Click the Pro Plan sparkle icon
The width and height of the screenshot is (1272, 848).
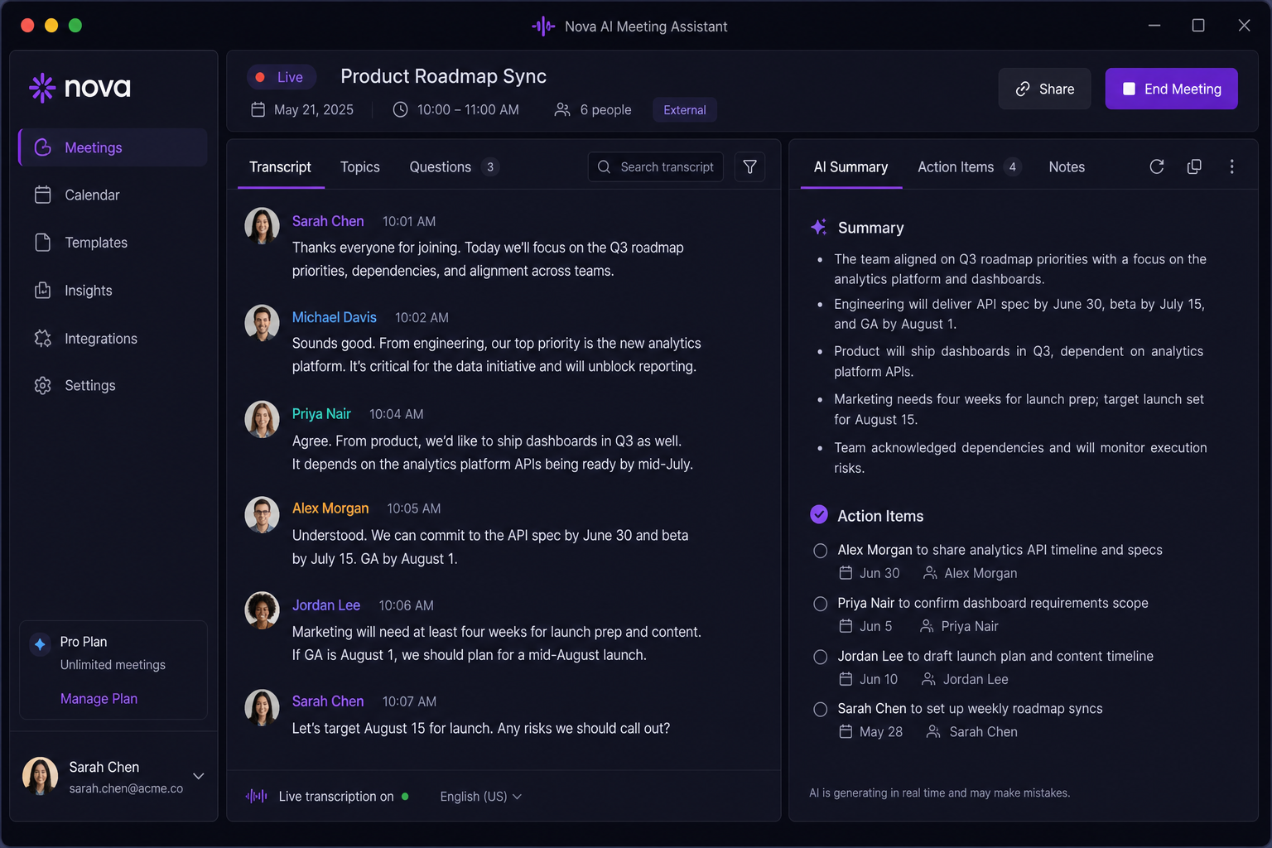click(x=40, y=643)
